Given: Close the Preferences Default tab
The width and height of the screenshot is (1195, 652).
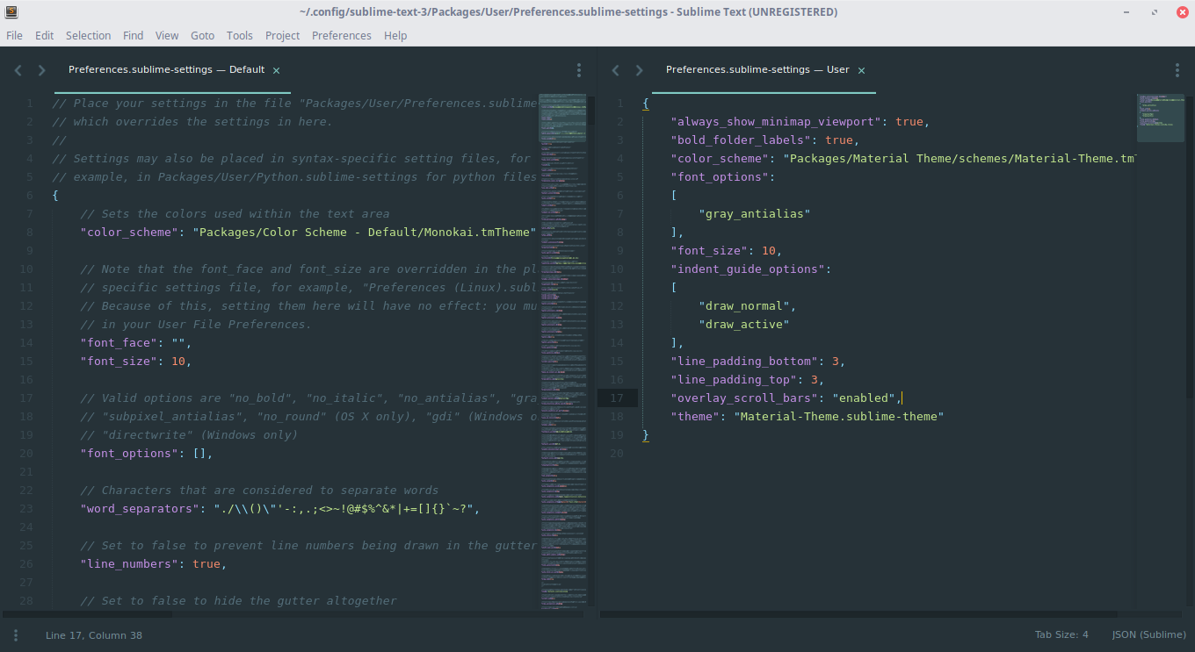Looking at the screenshot, I should pyautogui.click(x=277, y=70).
